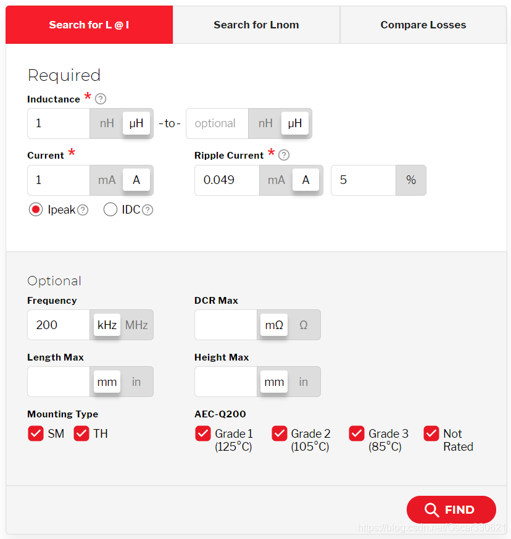Select mm unit for Length Max
Image resolution: width=511 pixels, height=539 pixels.
pyautogui.click(x=107, y=382)
